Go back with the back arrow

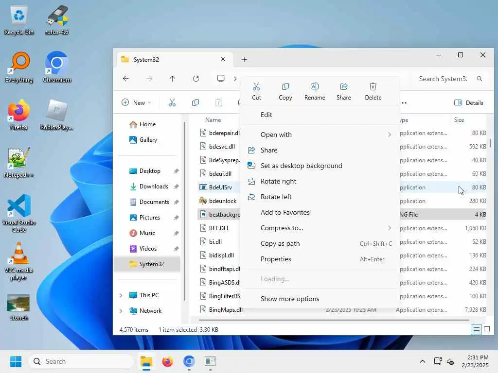126,78
